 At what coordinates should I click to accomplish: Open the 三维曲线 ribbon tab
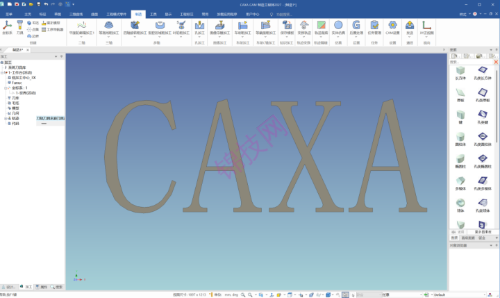tap(76, 15)
